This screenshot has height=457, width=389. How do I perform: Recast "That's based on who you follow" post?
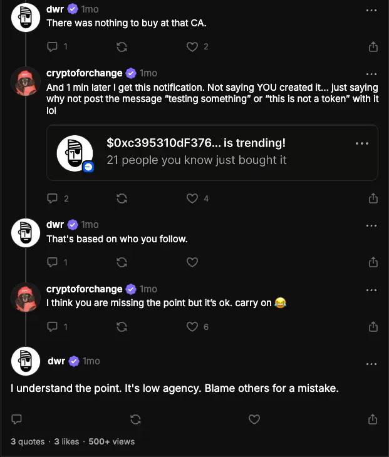122,262
